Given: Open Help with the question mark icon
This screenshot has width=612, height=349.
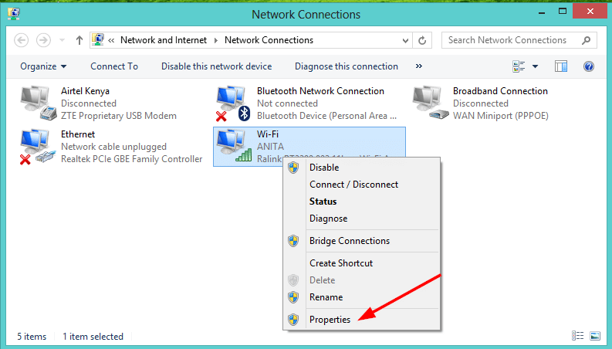Looking at the screenshot, I should (x=589, y=66).
